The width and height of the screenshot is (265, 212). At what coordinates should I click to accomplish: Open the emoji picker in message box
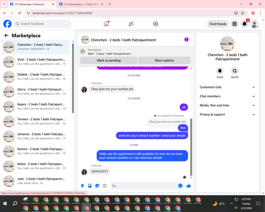click(180, 185)
